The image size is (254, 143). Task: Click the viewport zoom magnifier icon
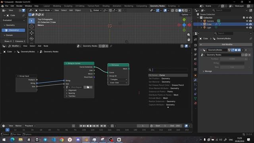189,35
